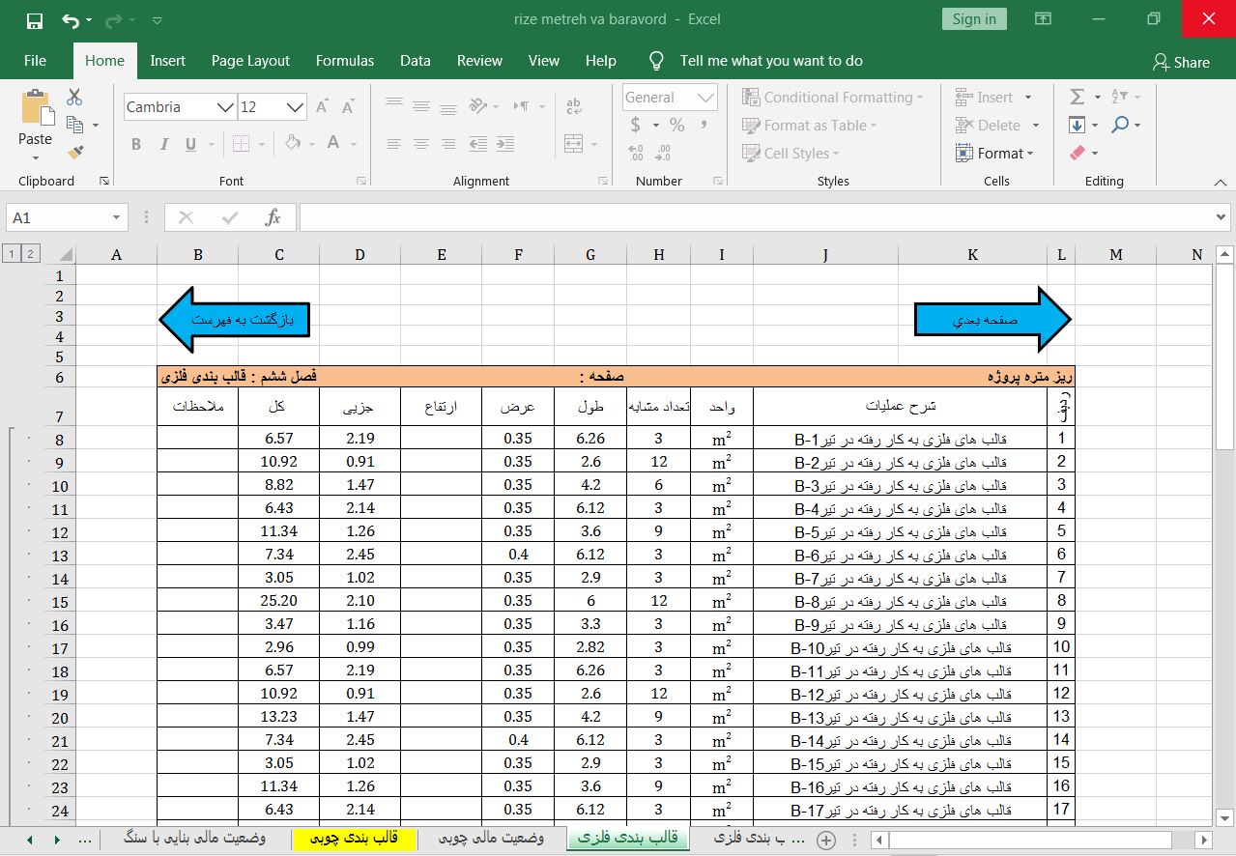The height and width of the screenshot is (856, 1236).
Task: Toggle Italic formatting button
Action: point(163,144)
